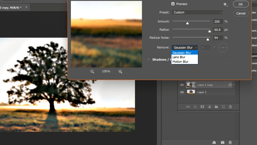Viewport: 257px width, 145px height.
Task: Click the Reduce Noise value field showing 94
Action: pos(218,38)
